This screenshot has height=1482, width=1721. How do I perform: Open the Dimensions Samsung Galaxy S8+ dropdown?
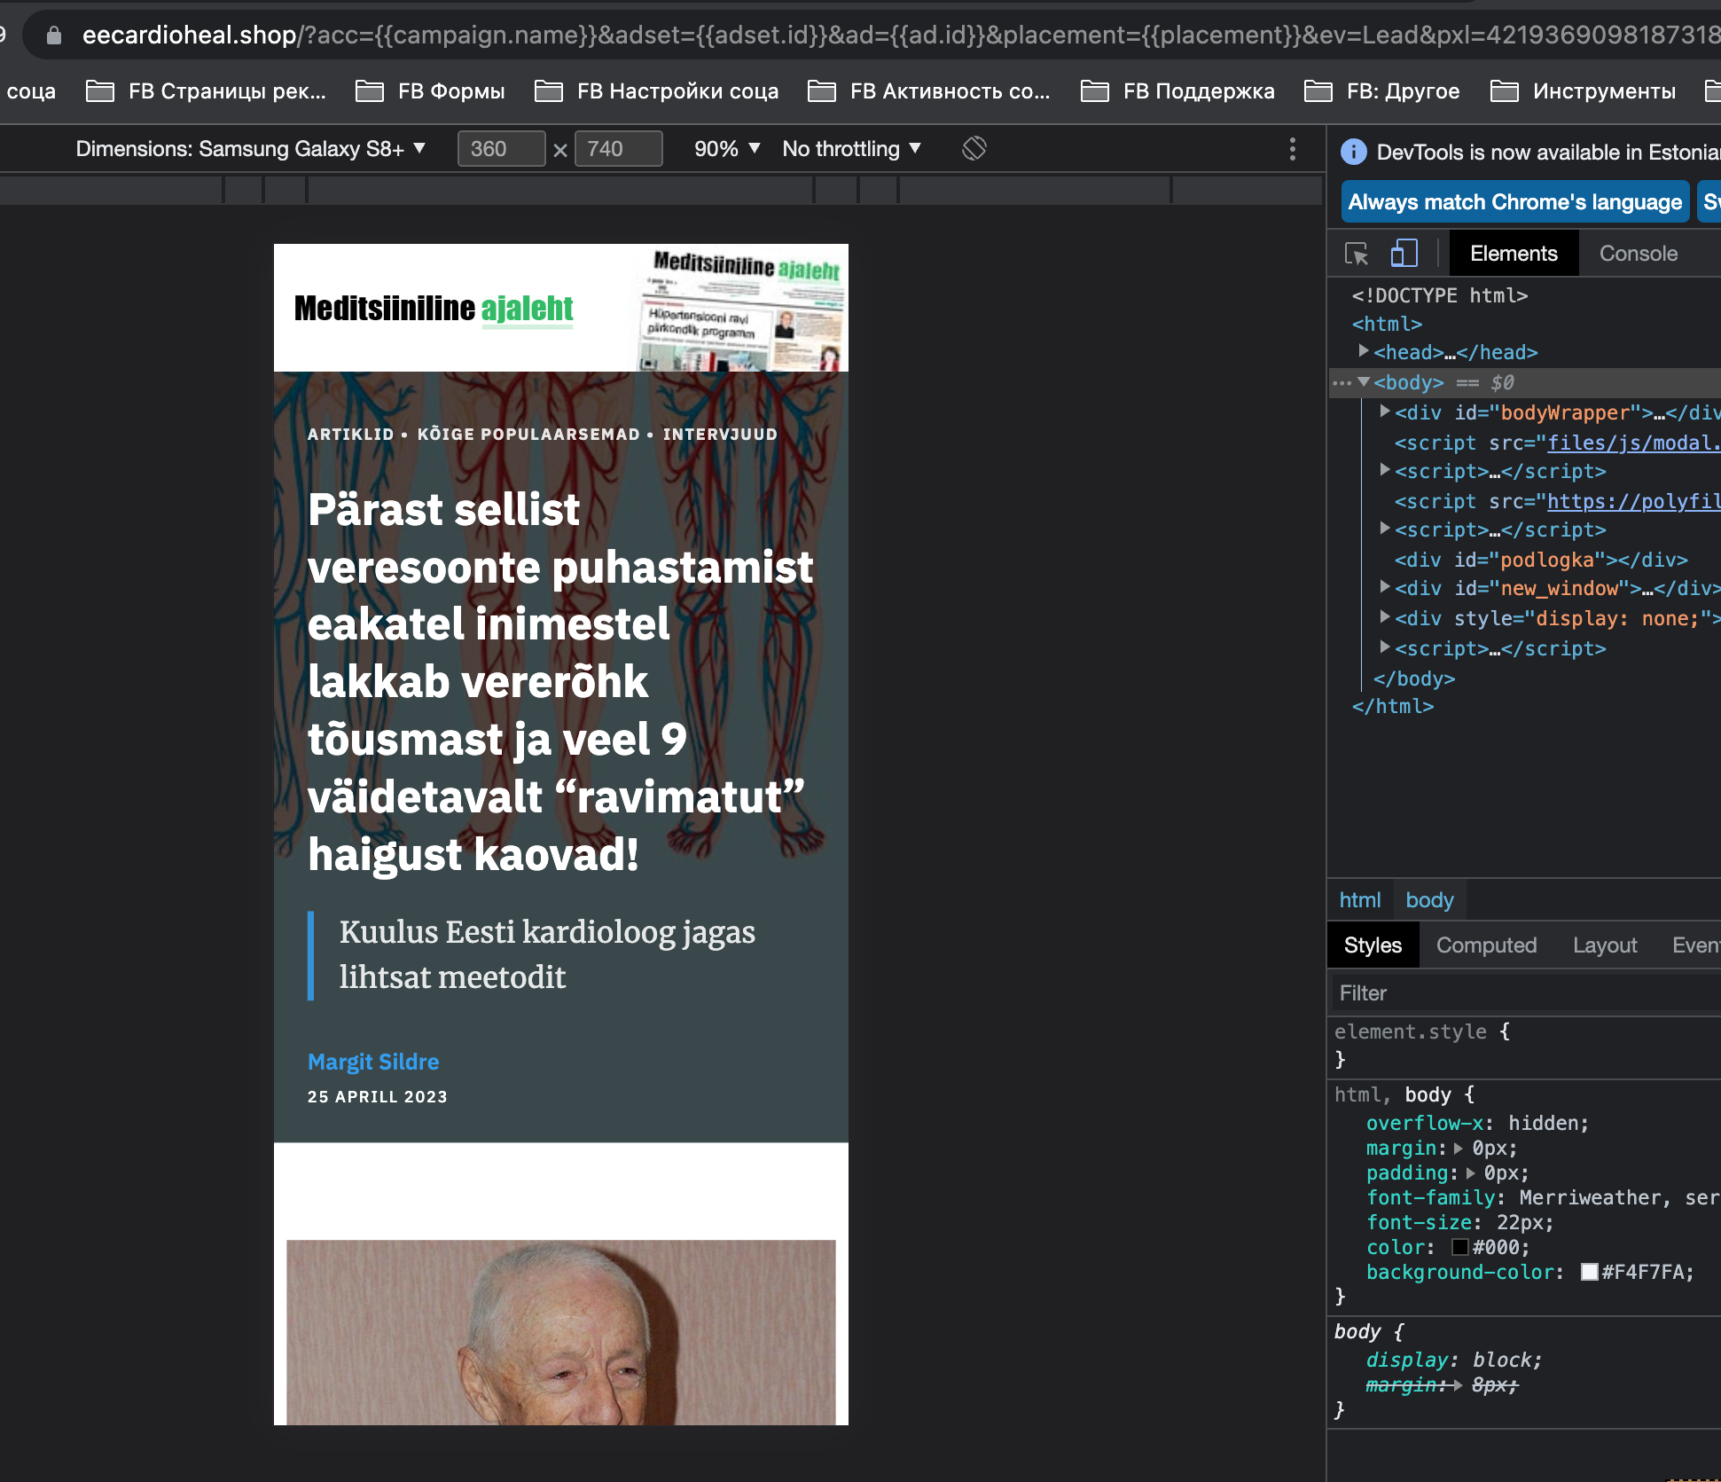click(x=250, y=149)
